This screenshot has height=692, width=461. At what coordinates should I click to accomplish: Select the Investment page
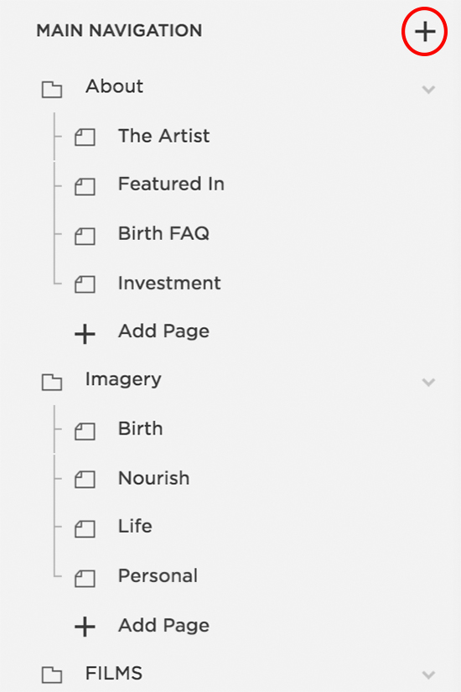[169, 283]
